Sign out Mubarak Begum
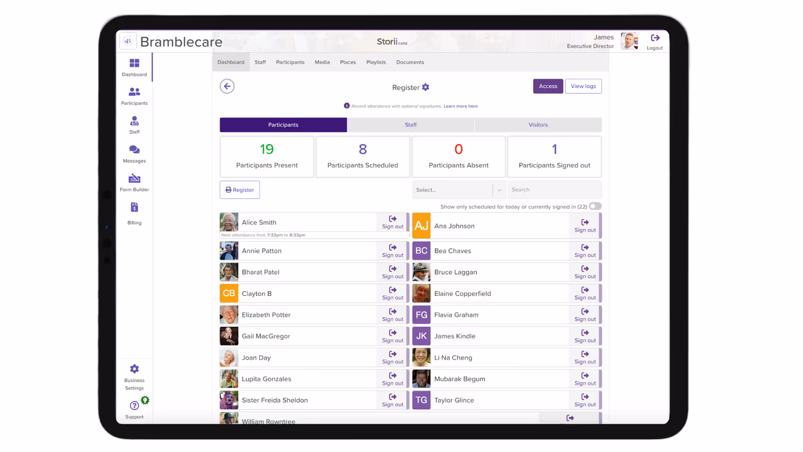803x452 pixels. [585, 379]
